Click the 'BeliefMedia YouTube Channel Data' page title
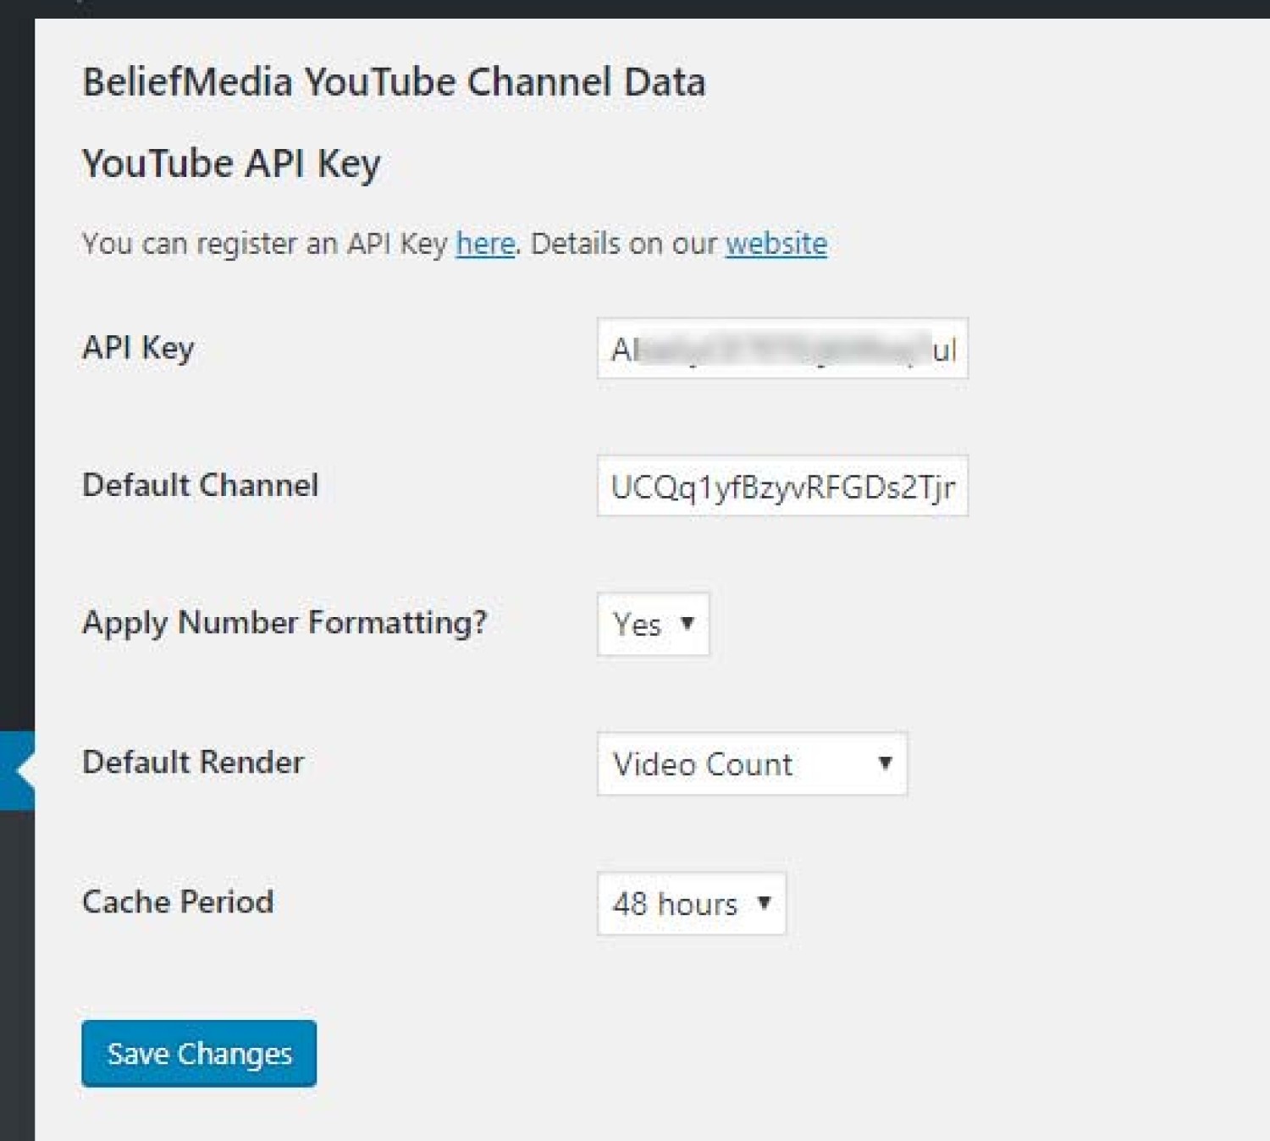 coord(394,82)
